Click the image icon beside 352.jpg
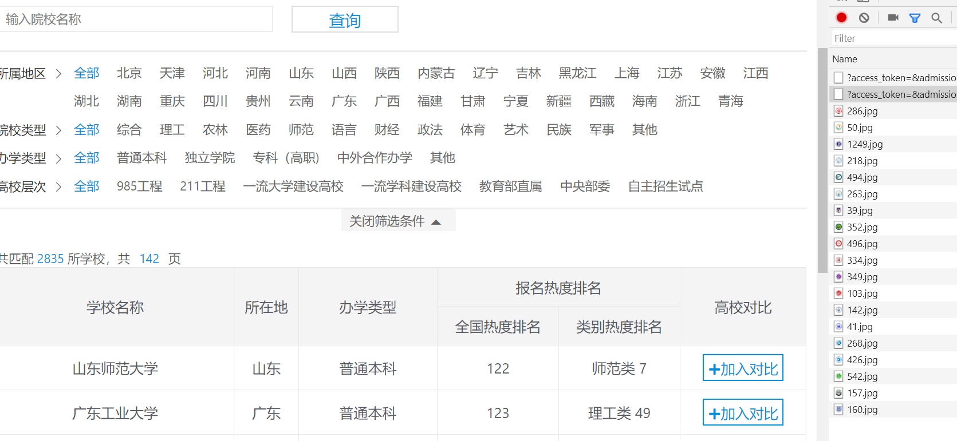 [838, 227]
